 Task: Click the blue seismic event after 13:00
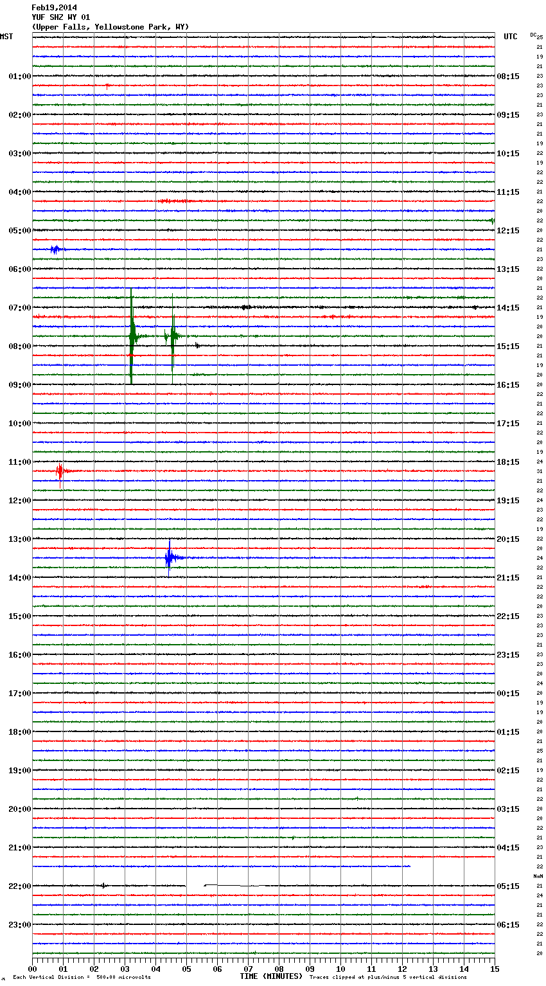point(169,557)
